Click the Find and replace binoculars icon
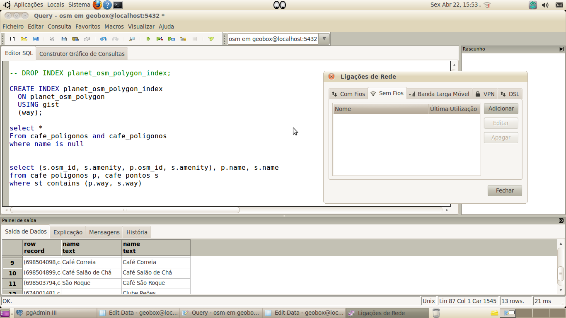566x318 pixels. [x=132, y=39]
